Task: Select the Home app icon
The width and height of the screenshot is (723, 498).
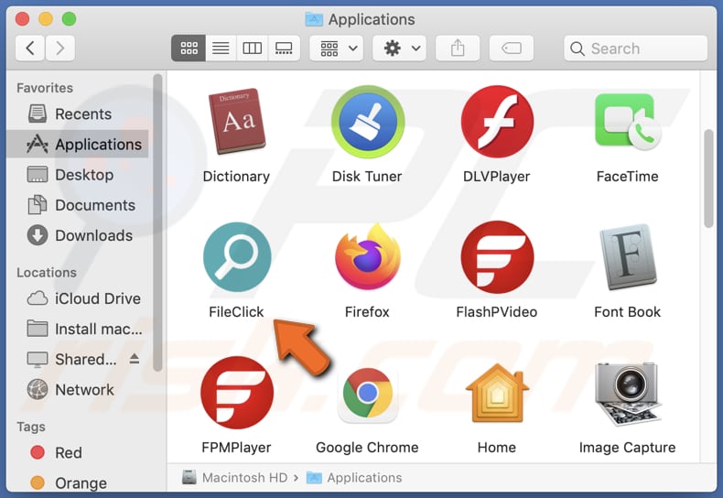Action: tap(497, 394)
